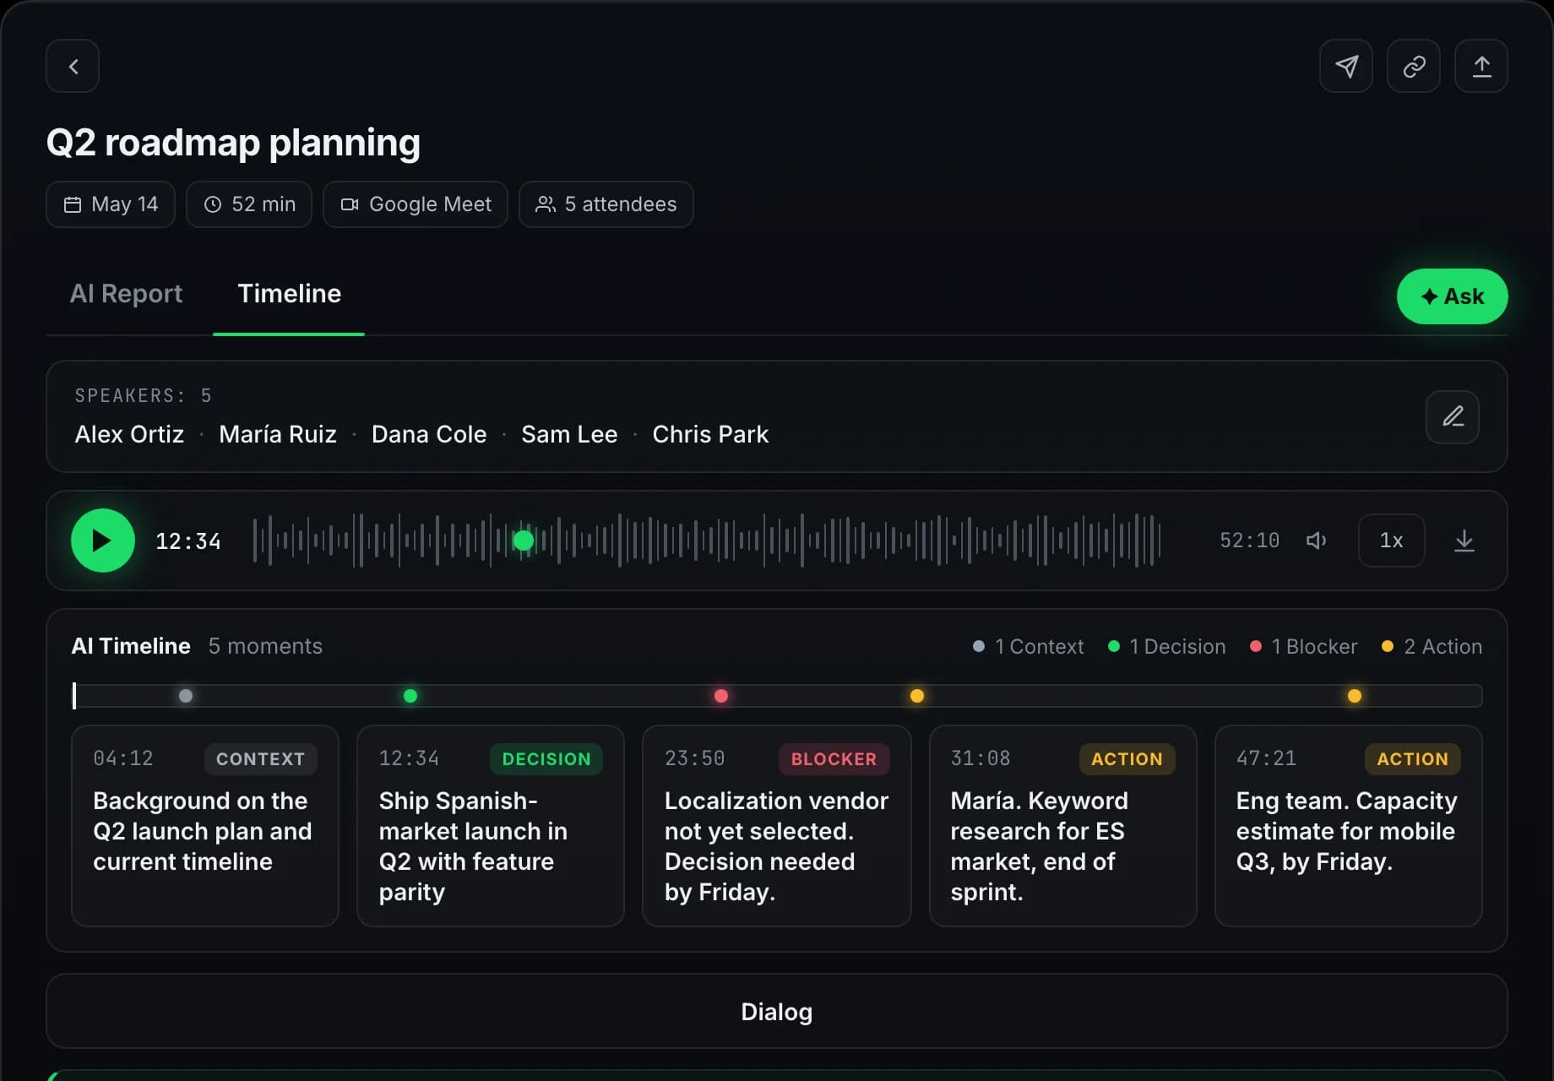
Task: Click the 5 attendees chip
Action: pos(606,204)
